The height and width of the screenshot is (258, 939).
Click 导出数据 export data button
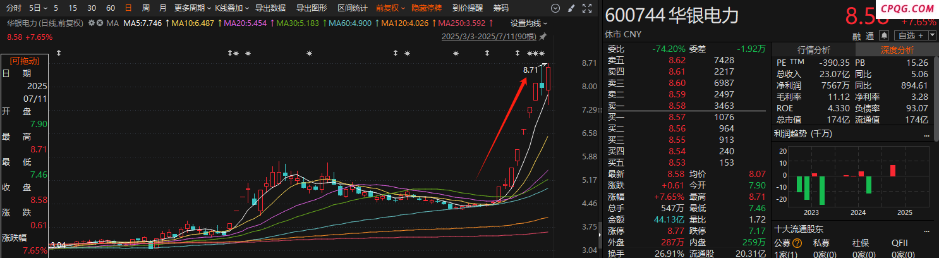[270, 8]
